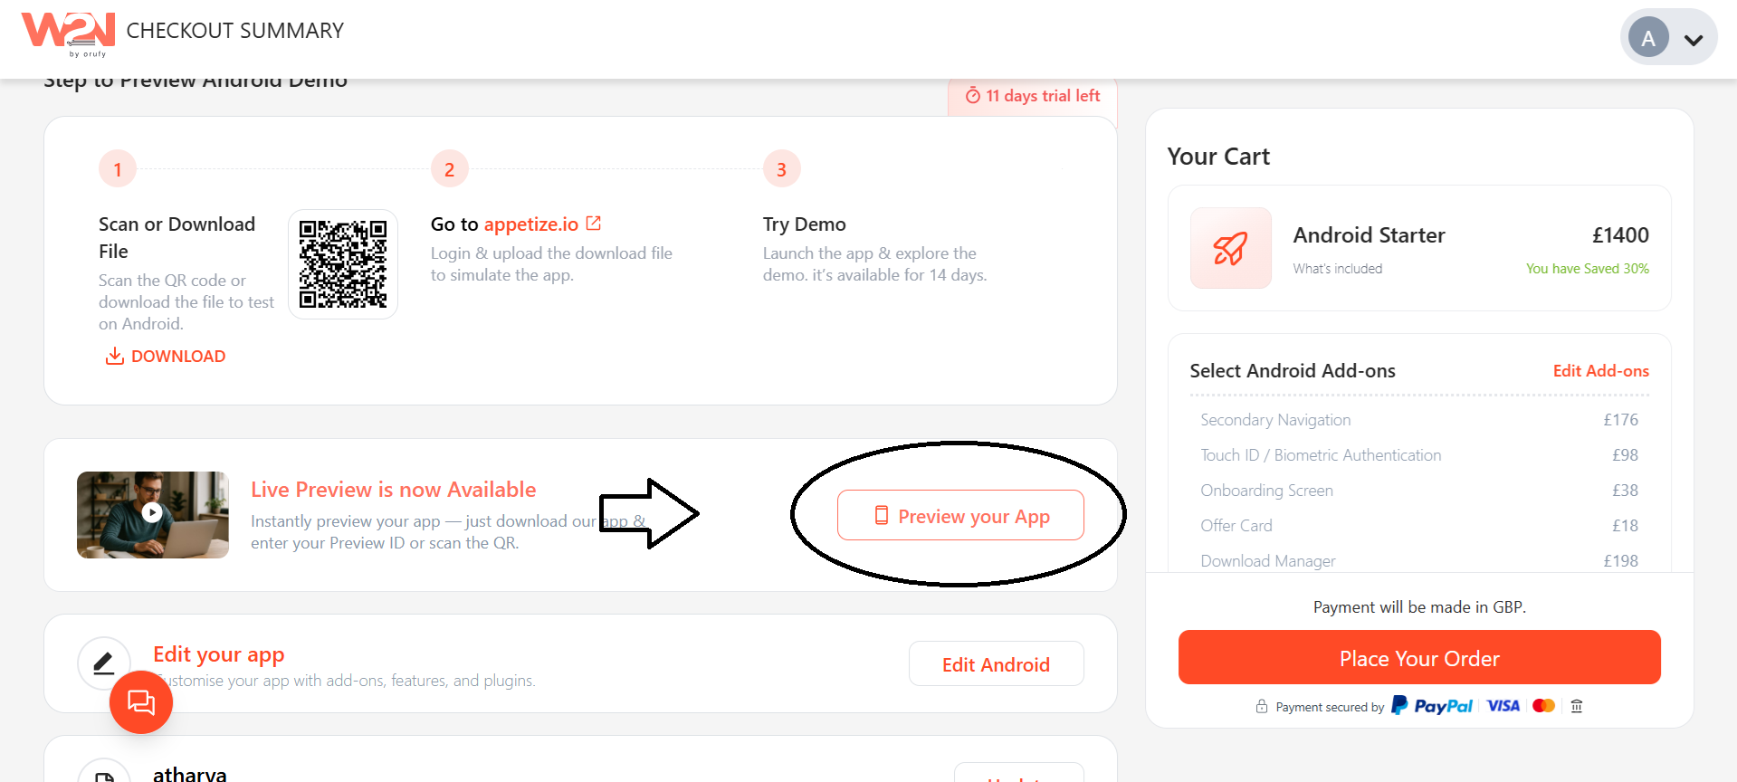Click the download icon next to DOWNLOAD
Screen dimensions: 1737x782
pyautogui.click(x=114, y=356)
